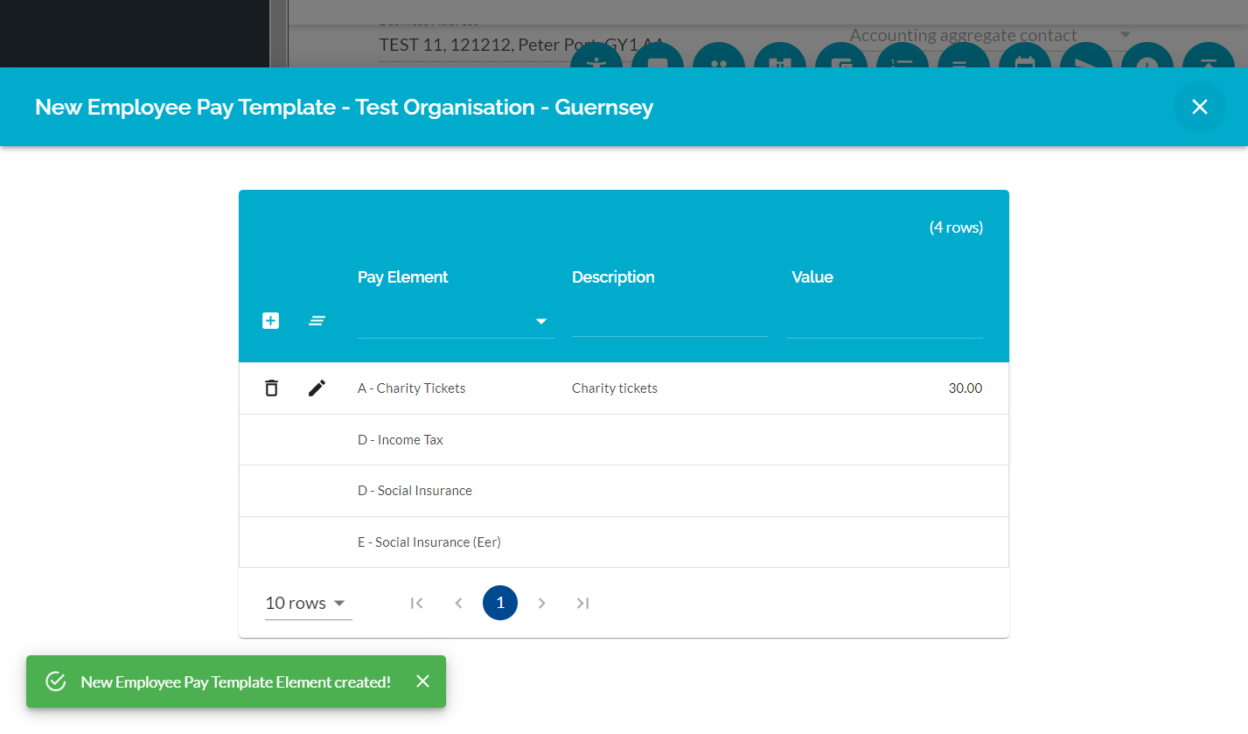
Task: Dismiss the element created notification
Action: pyautogui.click(x=422, y=681)
